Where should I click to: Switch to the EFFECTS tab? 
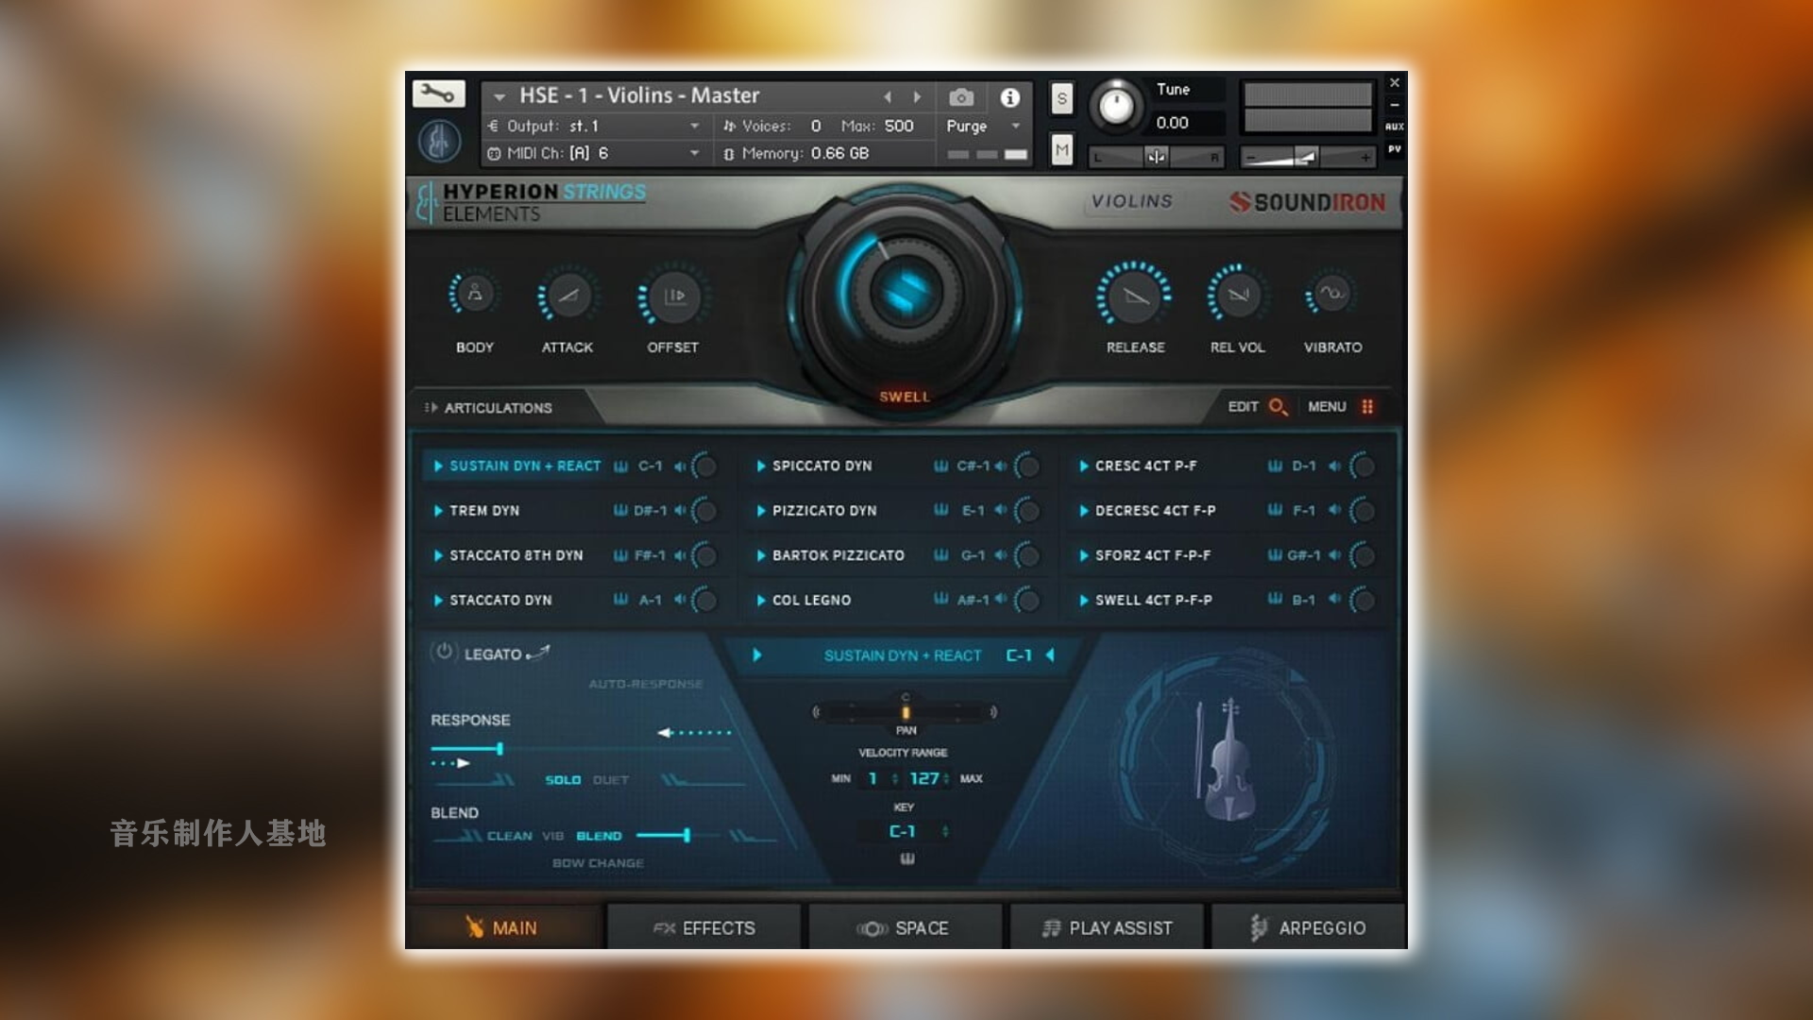point(706,927)
